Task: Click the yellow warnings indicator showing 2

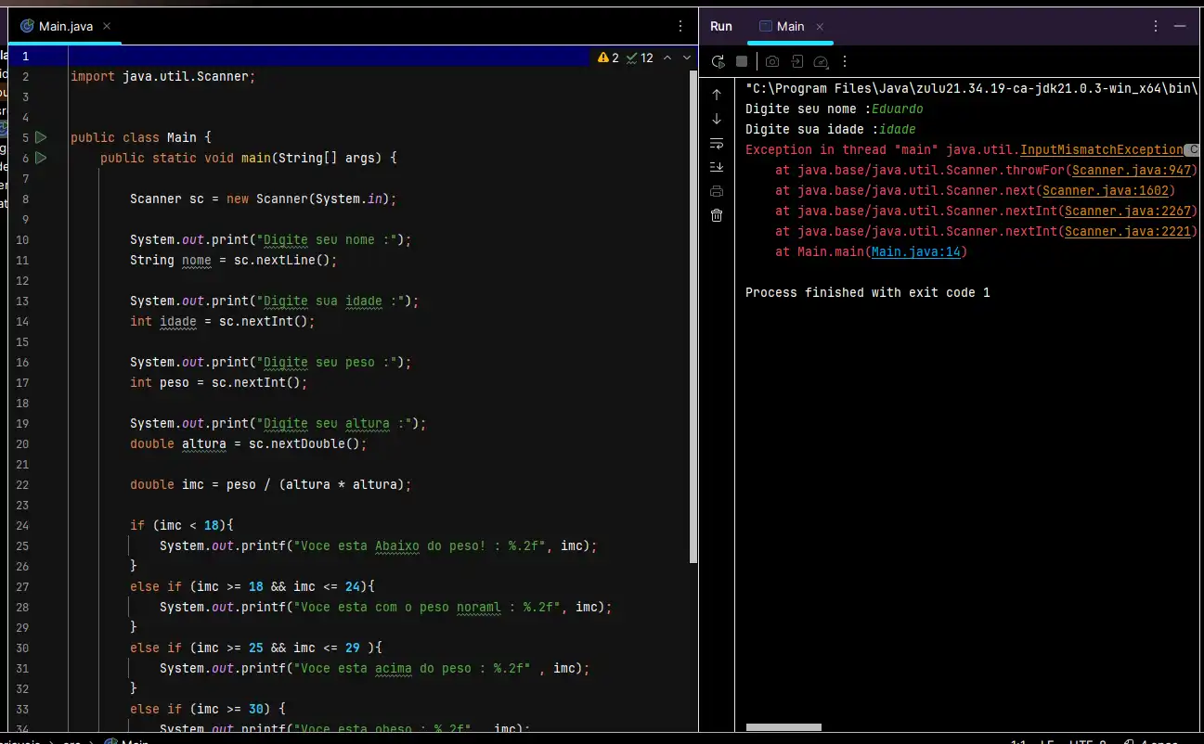Action: pyautogui.click(x=609, y=58)
